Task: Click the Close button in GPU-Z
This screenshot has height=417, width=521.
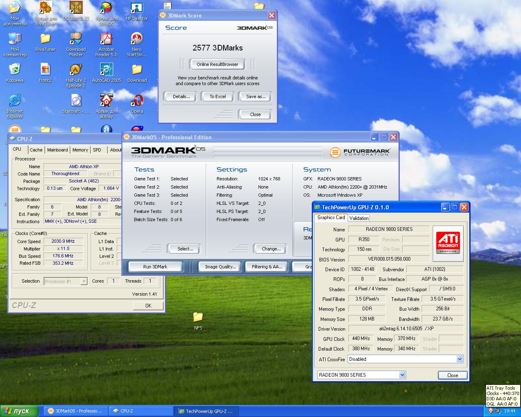Action: 453,375
